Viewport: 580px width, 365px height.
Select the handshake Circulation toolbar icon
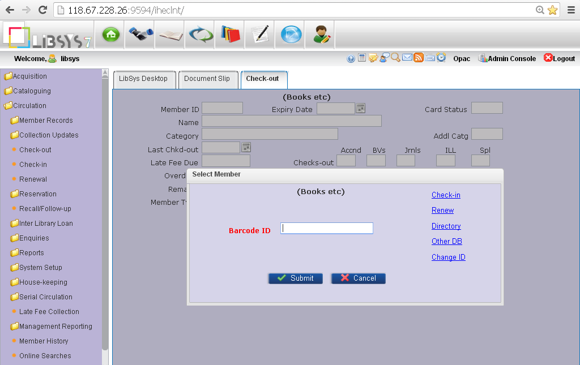tap(139, 34)
